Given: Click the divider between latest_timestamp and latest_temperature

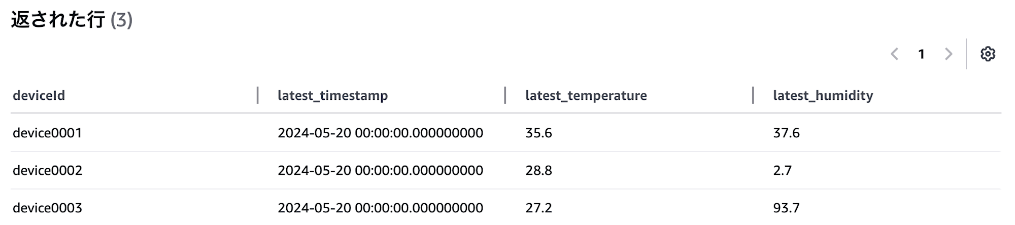Looking at the screenshot, I should (505, 95).
